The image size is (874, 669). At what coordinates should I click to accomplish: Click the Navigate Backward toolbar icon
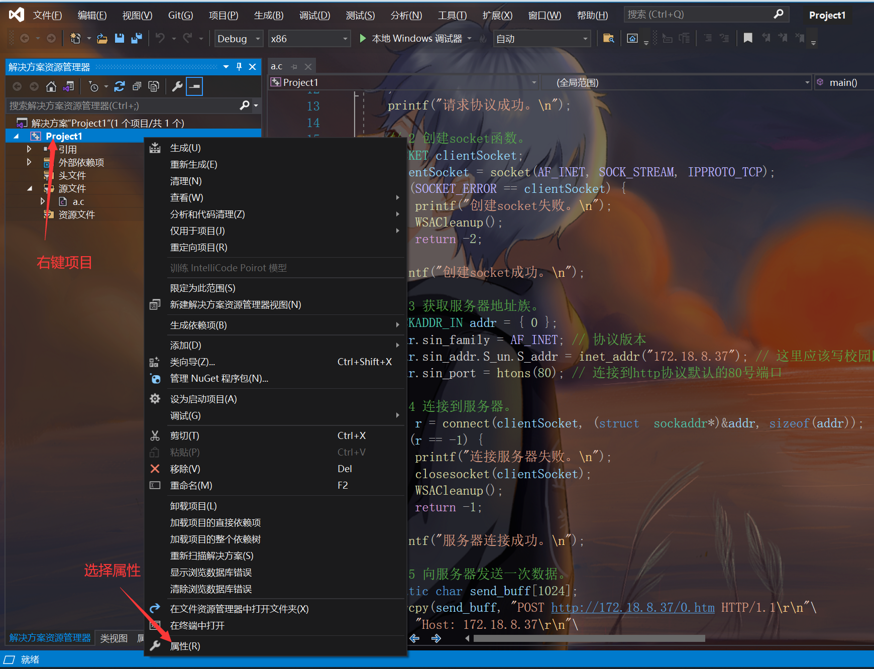click(x=24, y=38)
